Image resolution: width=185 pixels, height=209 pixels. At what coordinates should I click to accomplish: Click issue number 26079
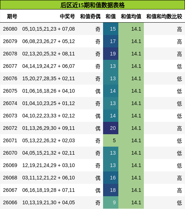[x=10, y=41]
